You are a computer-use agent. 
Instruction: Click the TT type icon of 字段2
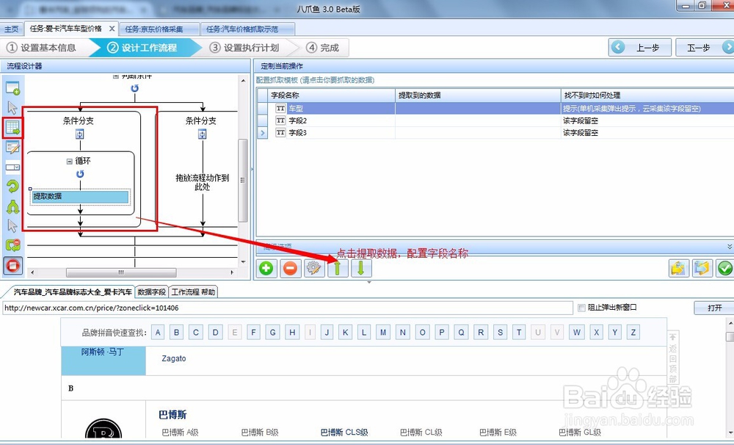[x=280, y=120]
